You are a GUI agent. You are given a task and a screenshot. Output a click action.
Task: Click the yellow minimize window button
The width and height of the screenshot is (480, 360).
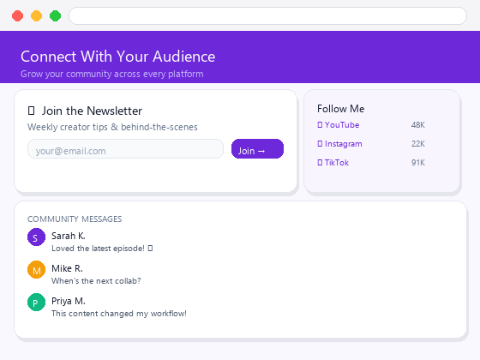click(36, 16)
